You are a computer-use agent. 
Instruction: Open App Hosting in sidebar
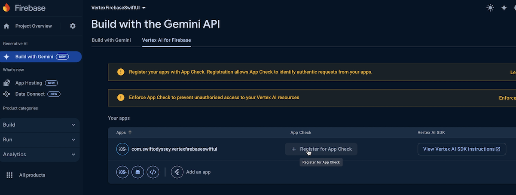click(29, 83)
